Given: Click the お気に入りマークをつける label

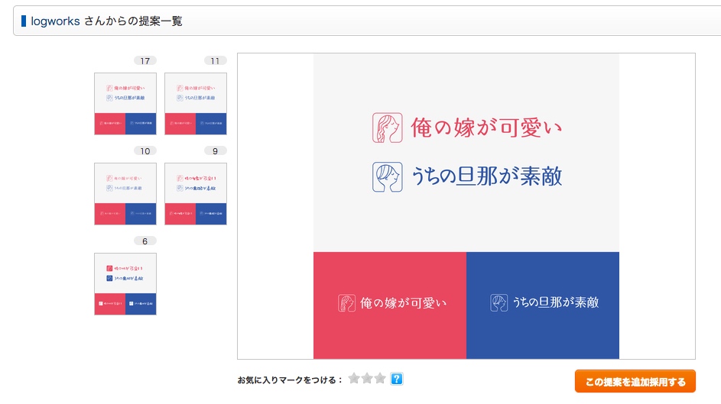Looking at the screenshot, I should (x=290, y=380).
